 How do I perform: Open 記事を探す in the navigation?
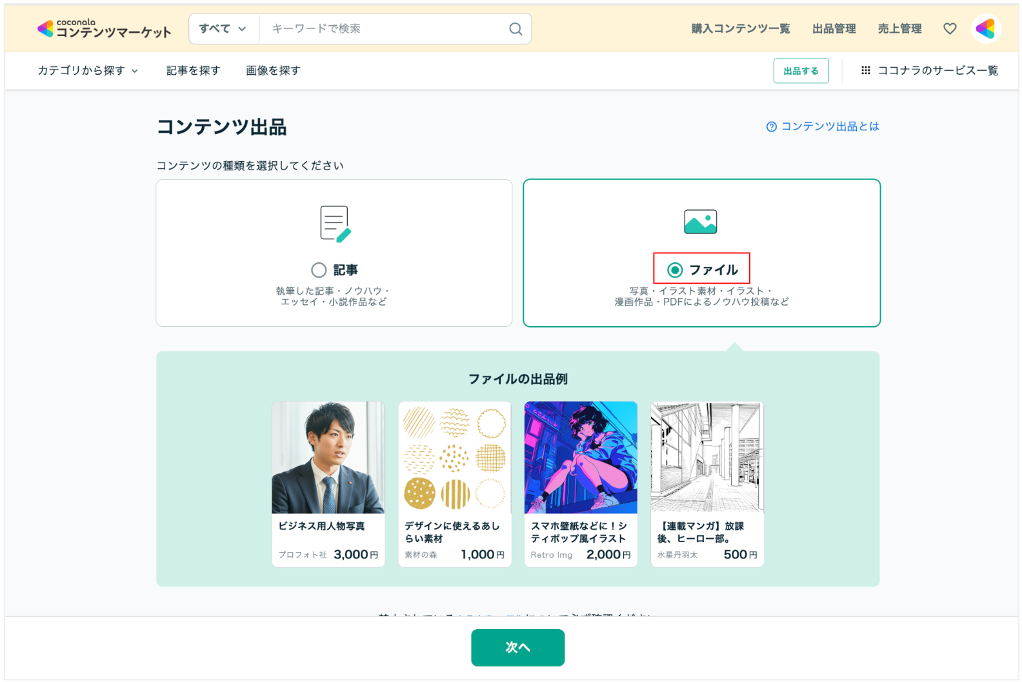(x=193, y=70)
